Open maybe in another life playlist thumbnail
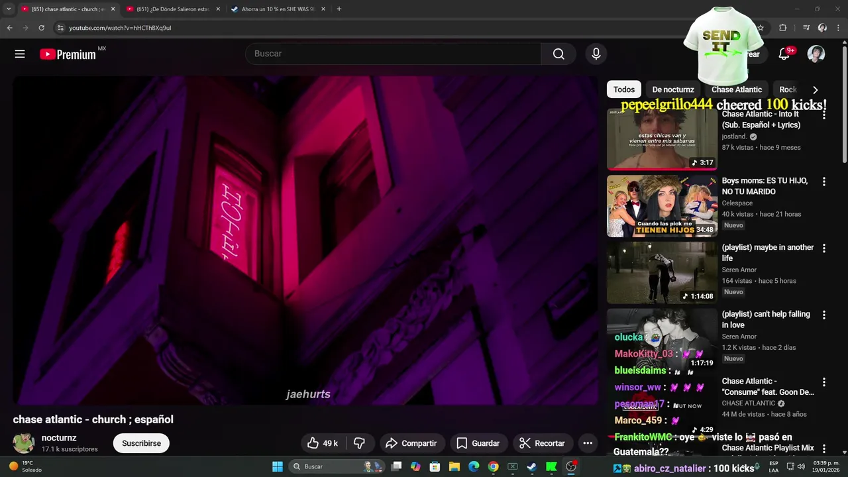The image size is (848, 477). click(662, 273)
